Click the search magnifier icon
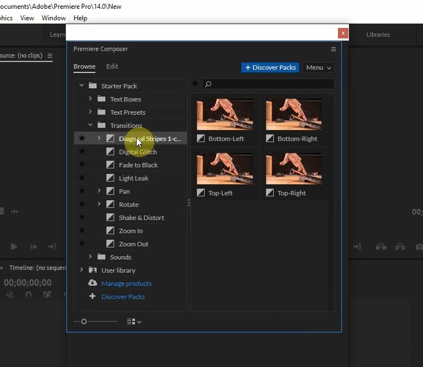The image size is (423, 367). pos(208,84)
